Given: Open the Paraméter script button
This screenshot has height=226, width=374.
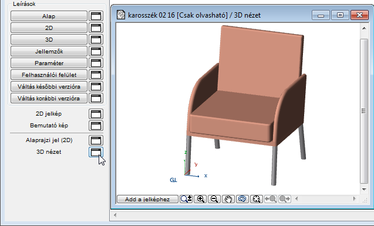Looking at the screenshot, I should point(49,63).
